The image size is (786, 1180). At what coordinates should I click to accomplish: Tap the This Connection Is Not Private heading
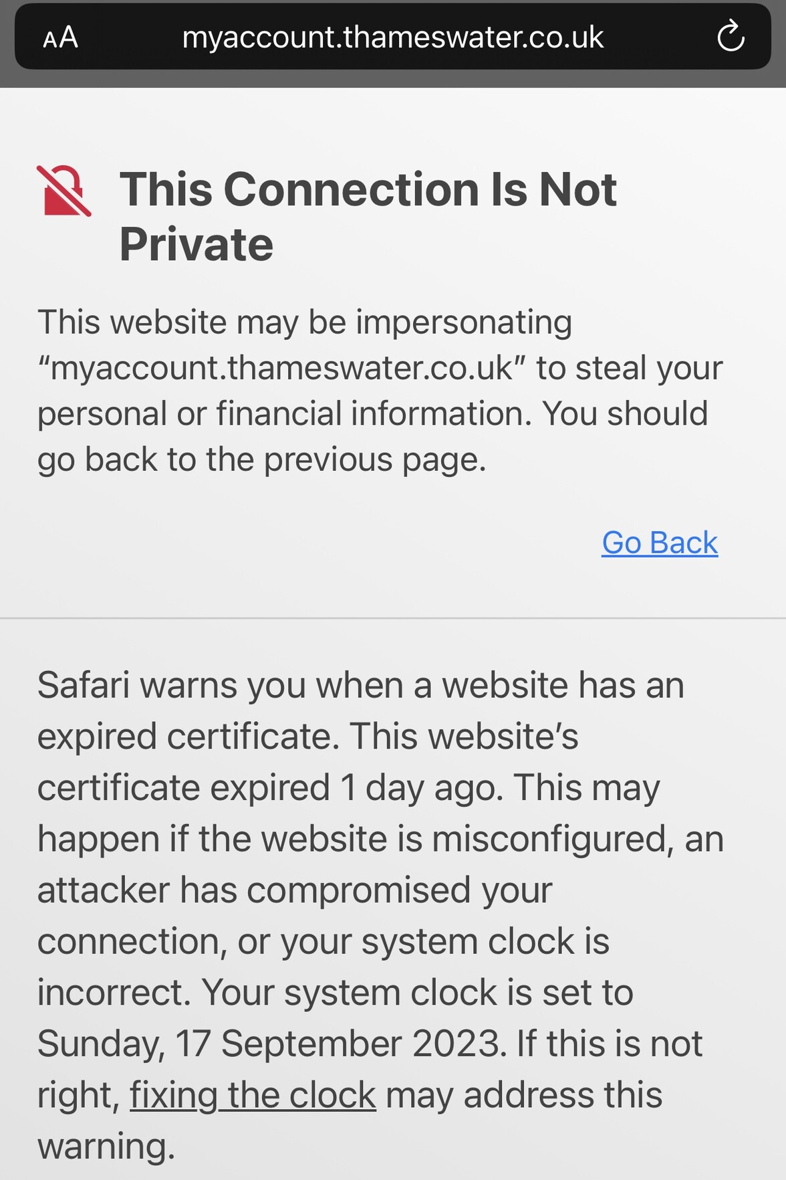[x=368, y=216]
